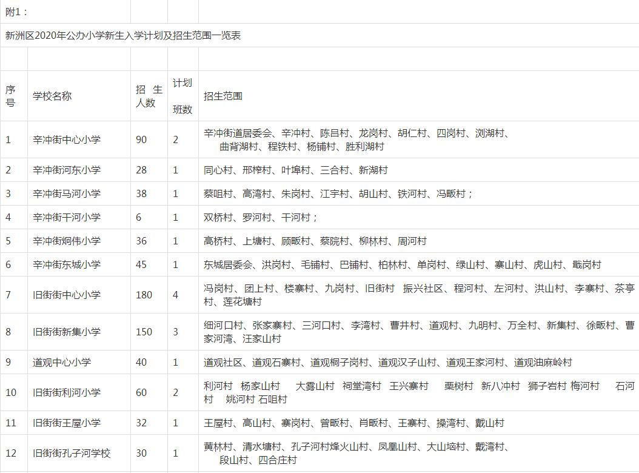Click the 旧街街孔子河学校 enrollment range cell

click(364, 453)
